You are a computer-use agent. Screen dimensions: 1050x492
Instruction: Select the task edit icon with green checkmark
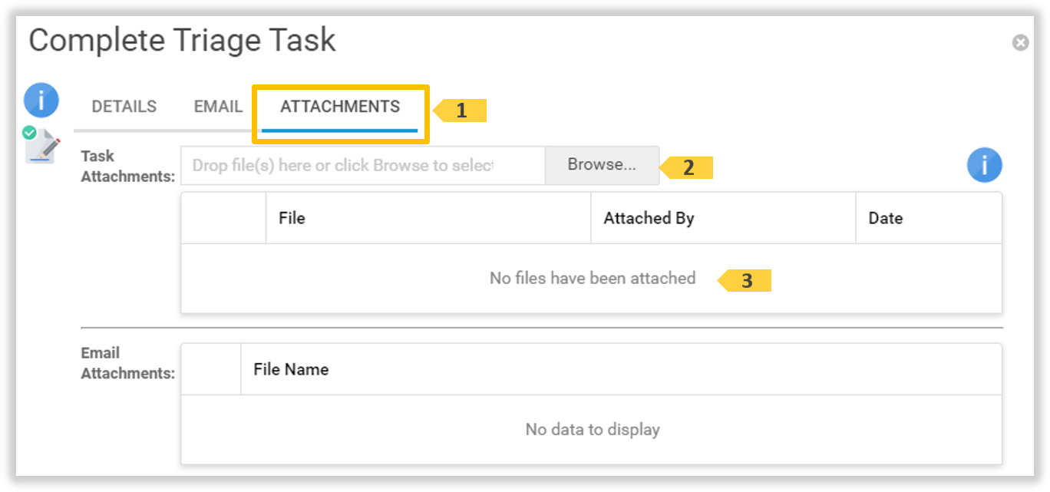41,145
